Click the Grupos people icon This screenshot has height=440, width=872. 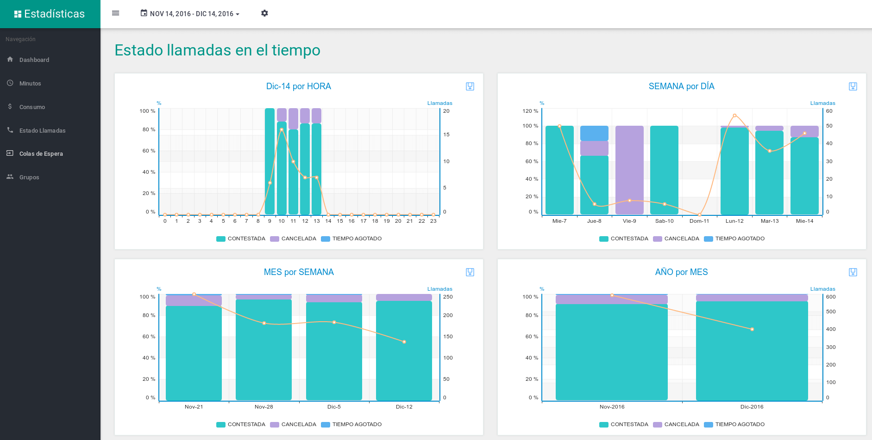[x=10, y=177]
